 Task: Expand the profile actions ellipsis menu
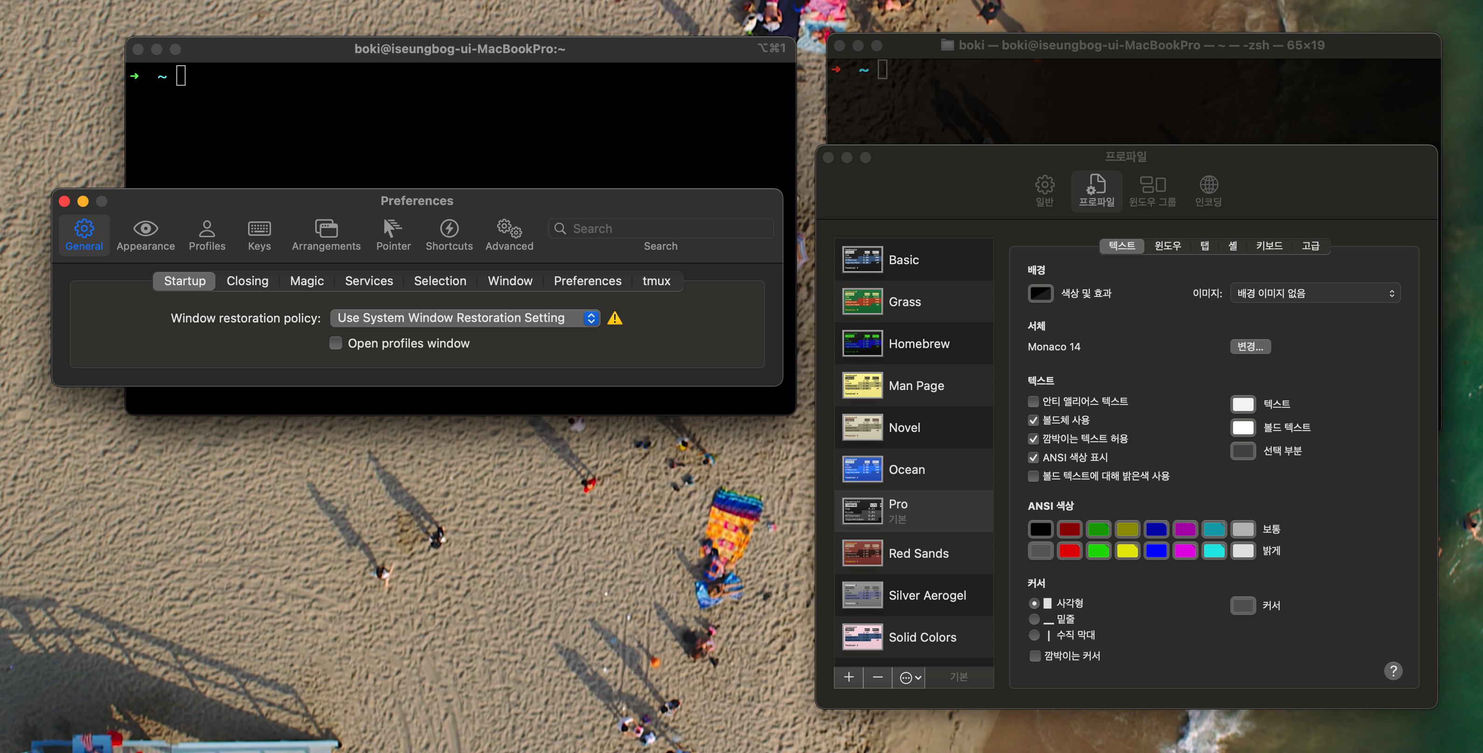910,677
